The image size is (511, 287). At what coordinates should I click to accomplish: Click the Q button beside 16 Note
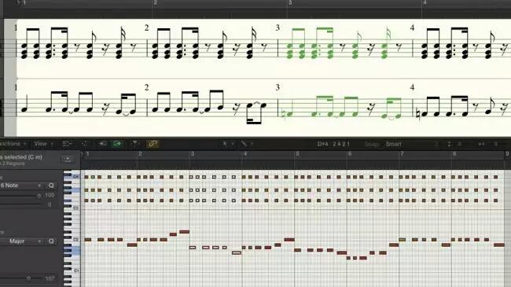tap(51, 186)
